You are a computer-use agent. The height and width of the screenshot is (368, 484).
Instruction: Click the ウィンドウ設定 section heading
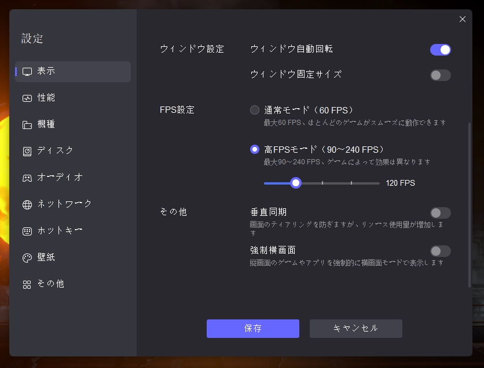(192, 49)
